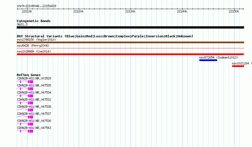The image size is (252, 147).
Task: Open CDKN2B-AS1|NR_047534 transcript label
Action: pyautogui.click(x=34, y=93)
